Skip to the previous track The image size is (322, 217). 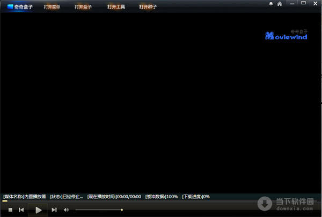tap(21, 210)
